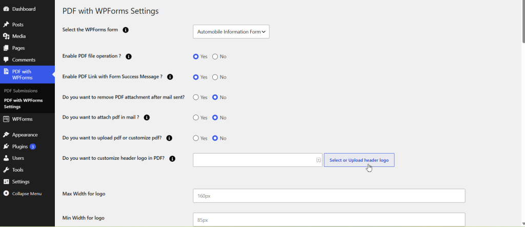Click the Posts pushpin icon
Viewport: 525px width, 227px height.
(6, 25)
